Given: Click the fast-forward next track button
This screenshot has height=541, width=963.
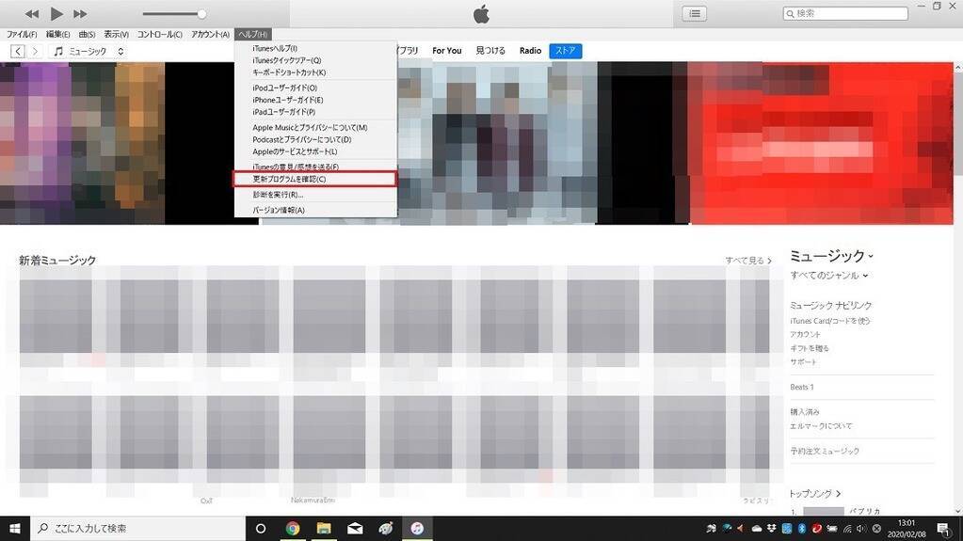Looking at the screenshot, I should [x=80, y=13].
